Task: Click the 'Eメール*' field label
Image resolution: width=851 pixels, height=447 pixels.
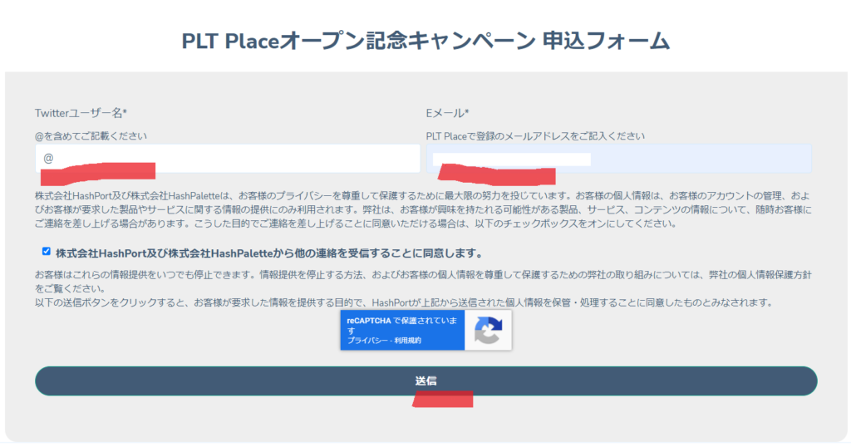Action: point(447,113)
